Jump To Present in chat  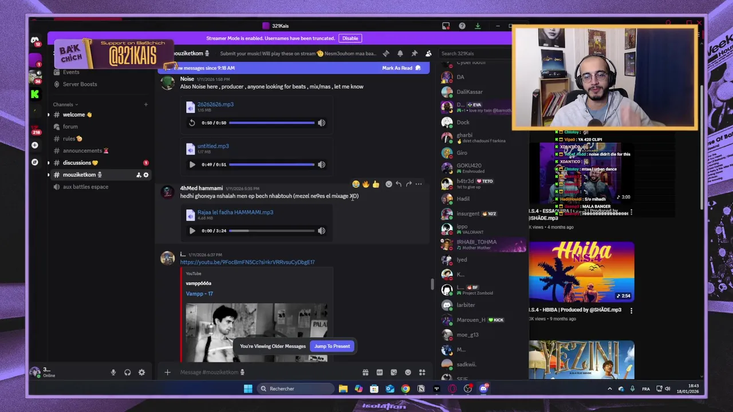click(x=332, y=346)
